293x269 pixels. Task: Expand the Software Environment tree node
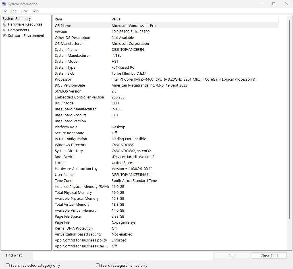pyautogui.click(x=5, y=35)
